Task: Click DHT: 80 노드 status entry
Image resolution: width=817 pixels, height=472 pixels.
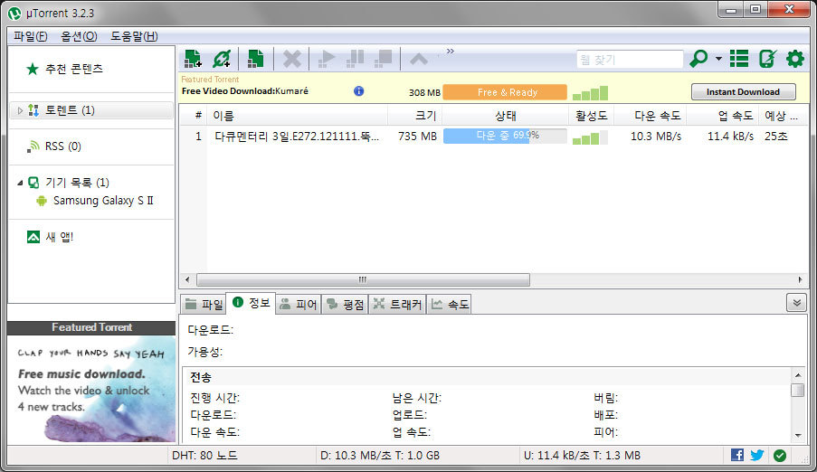Action: [x=204, y=456]
